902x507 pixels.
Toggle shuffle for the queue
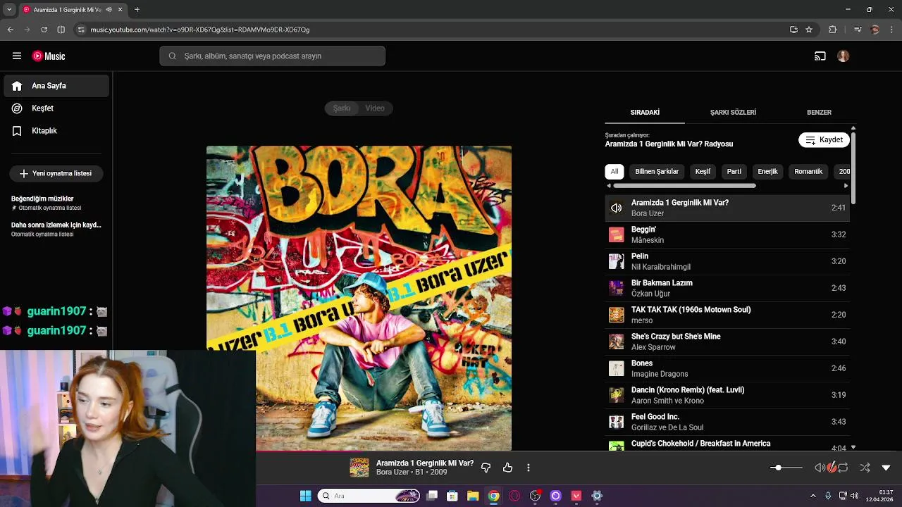[865, 468]
